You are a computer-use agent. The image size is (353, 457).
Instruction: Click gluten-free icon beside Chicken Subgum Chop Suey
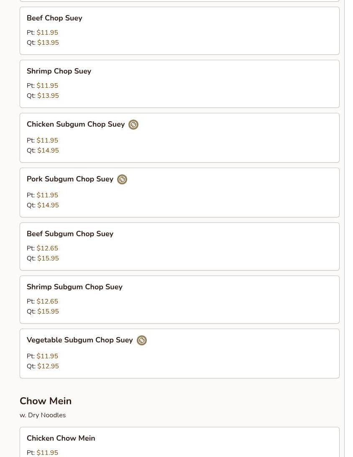(x=133, y=125)
